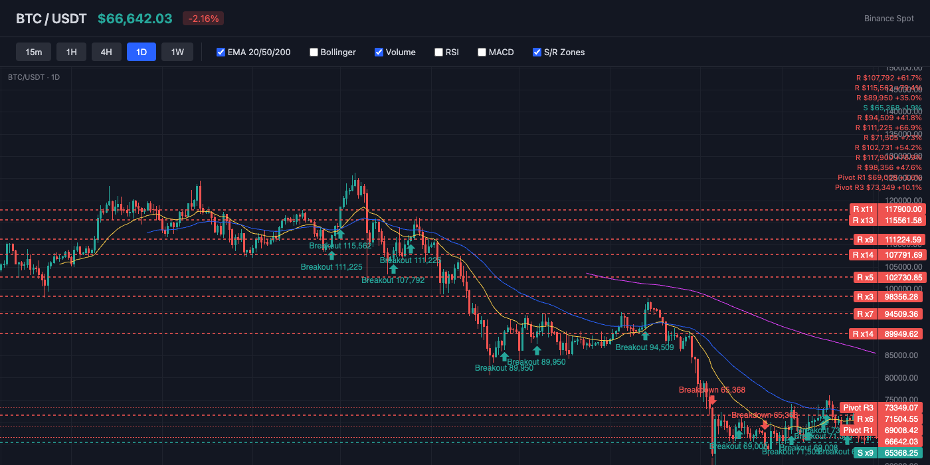Enable the MACD indicator
Viewport: 930px width, 465px height.
pos(482,52)
